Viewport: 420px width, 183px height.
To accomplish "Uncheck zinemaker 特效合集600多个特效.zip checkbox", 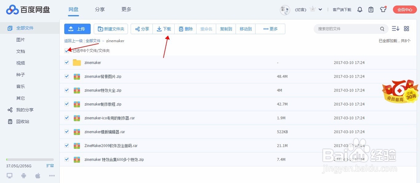I will 67,159.
